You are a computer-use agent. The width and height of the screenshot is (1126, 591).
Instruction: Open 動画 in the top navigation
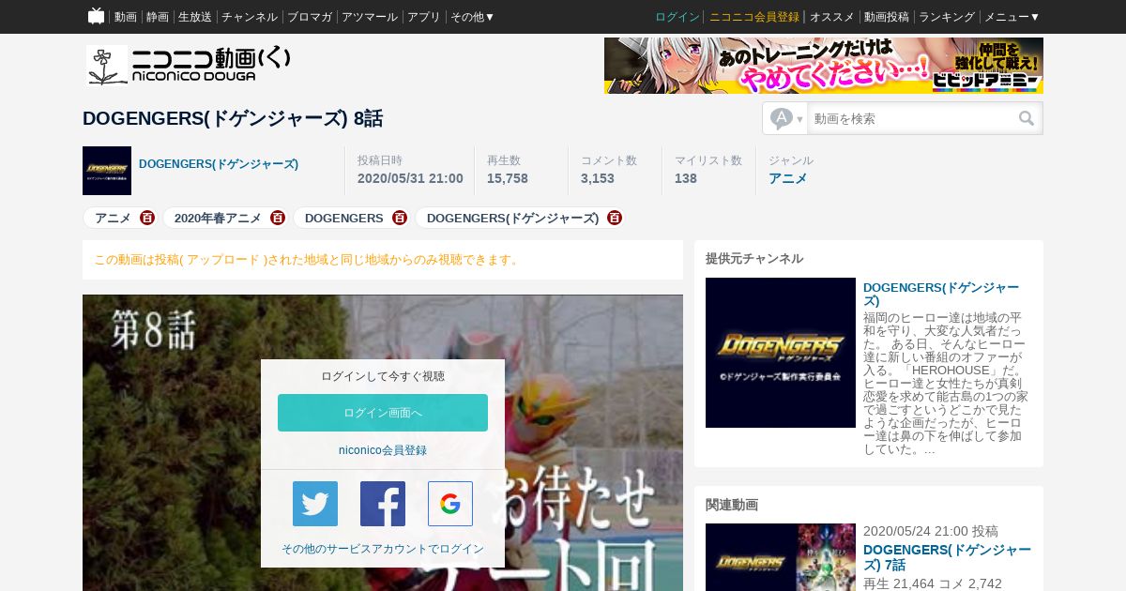[126, 17]
